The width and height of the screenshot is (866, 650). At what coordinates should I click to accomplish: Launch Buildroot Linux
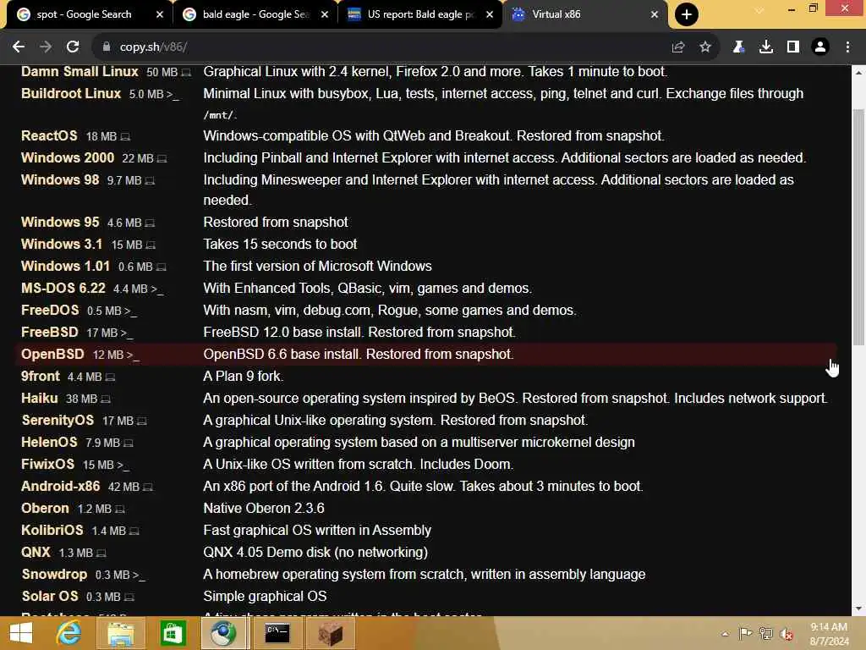click(71, 93)
